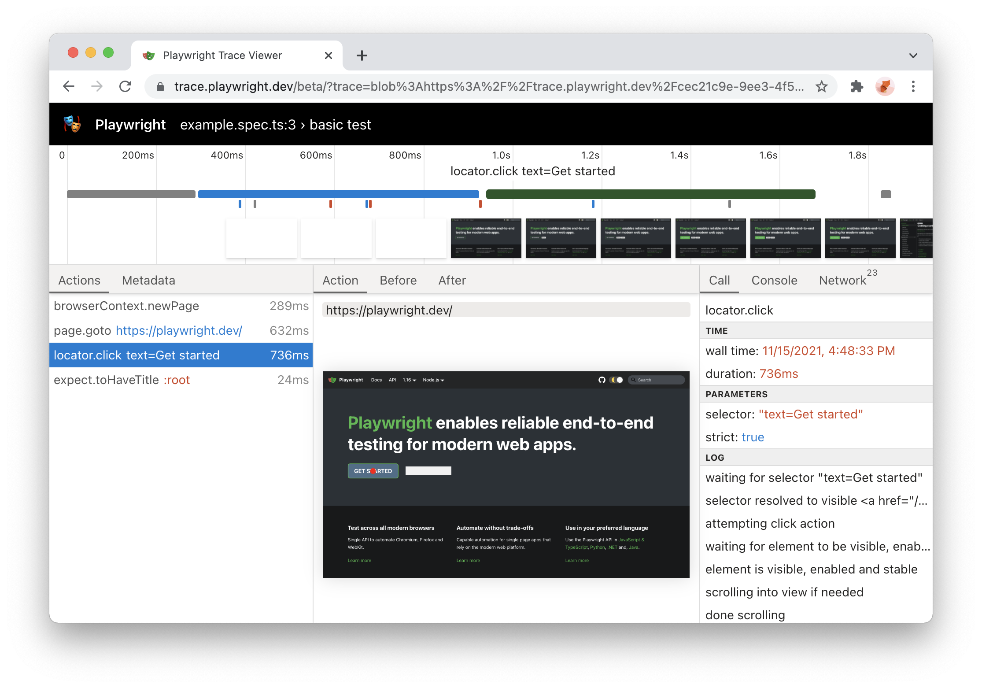The image size is (982, 688).
Task: Click Learn more under Automate without trade-offs
Action: (x=468, y=560)
